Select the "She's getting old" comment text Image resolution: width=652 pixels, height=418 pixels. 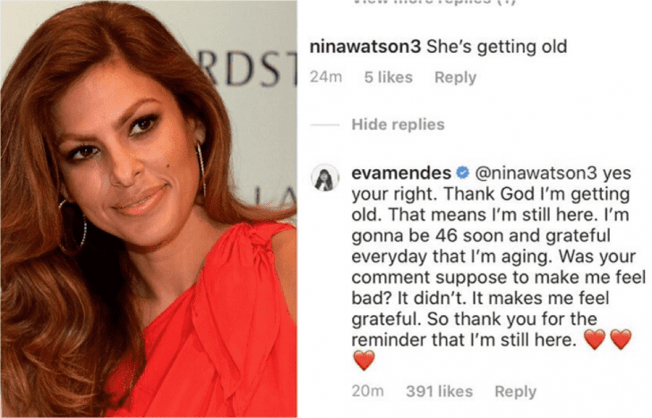[497, 47]
